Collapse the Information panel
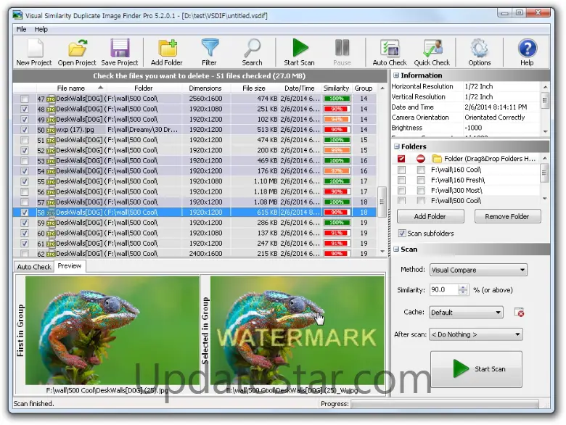 (396, 75)
